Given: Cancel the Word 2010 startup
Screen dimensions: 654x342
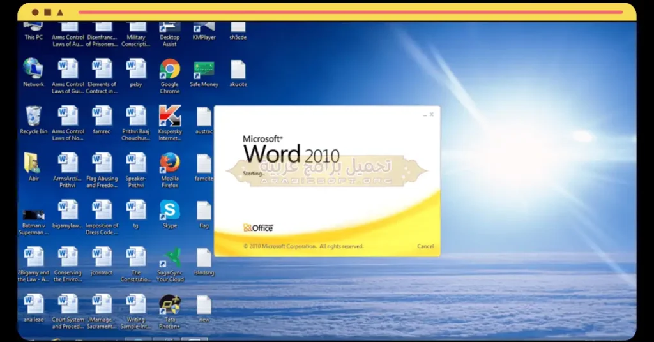Looking at the screenshot, I should 425,246.
